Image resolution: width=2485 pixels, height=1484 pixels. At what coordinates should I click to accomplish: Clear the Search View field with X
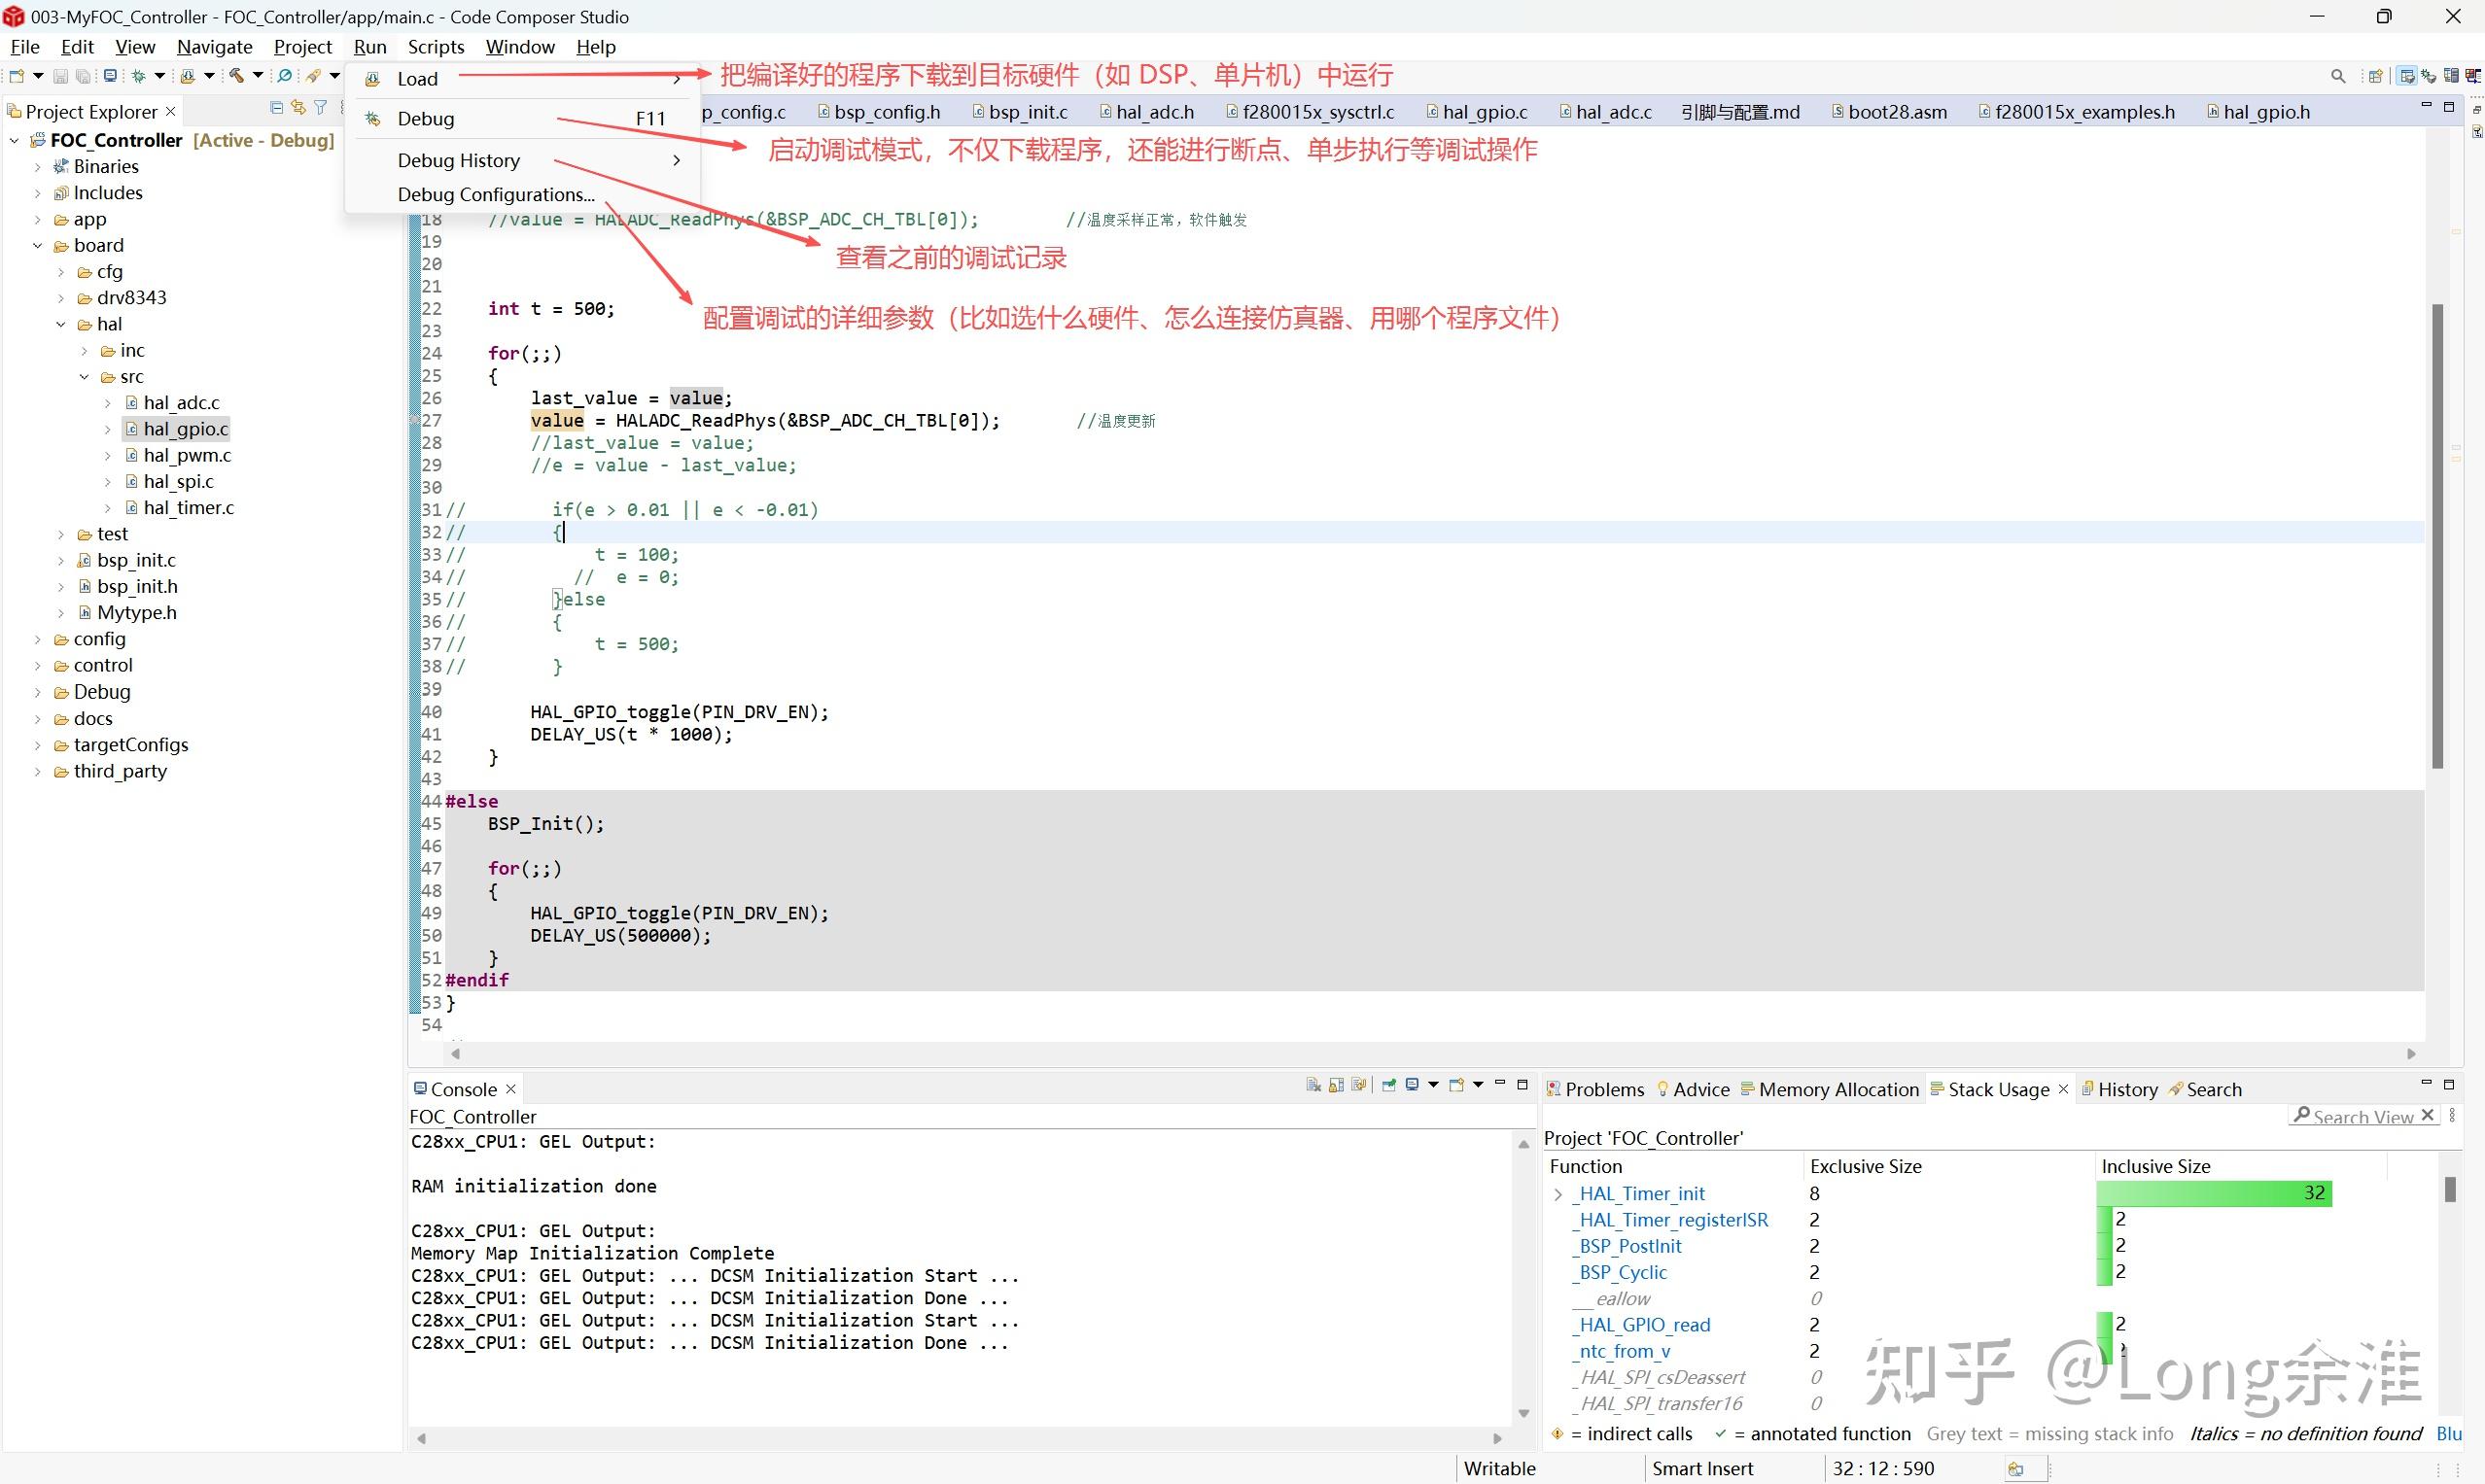2428,1115
